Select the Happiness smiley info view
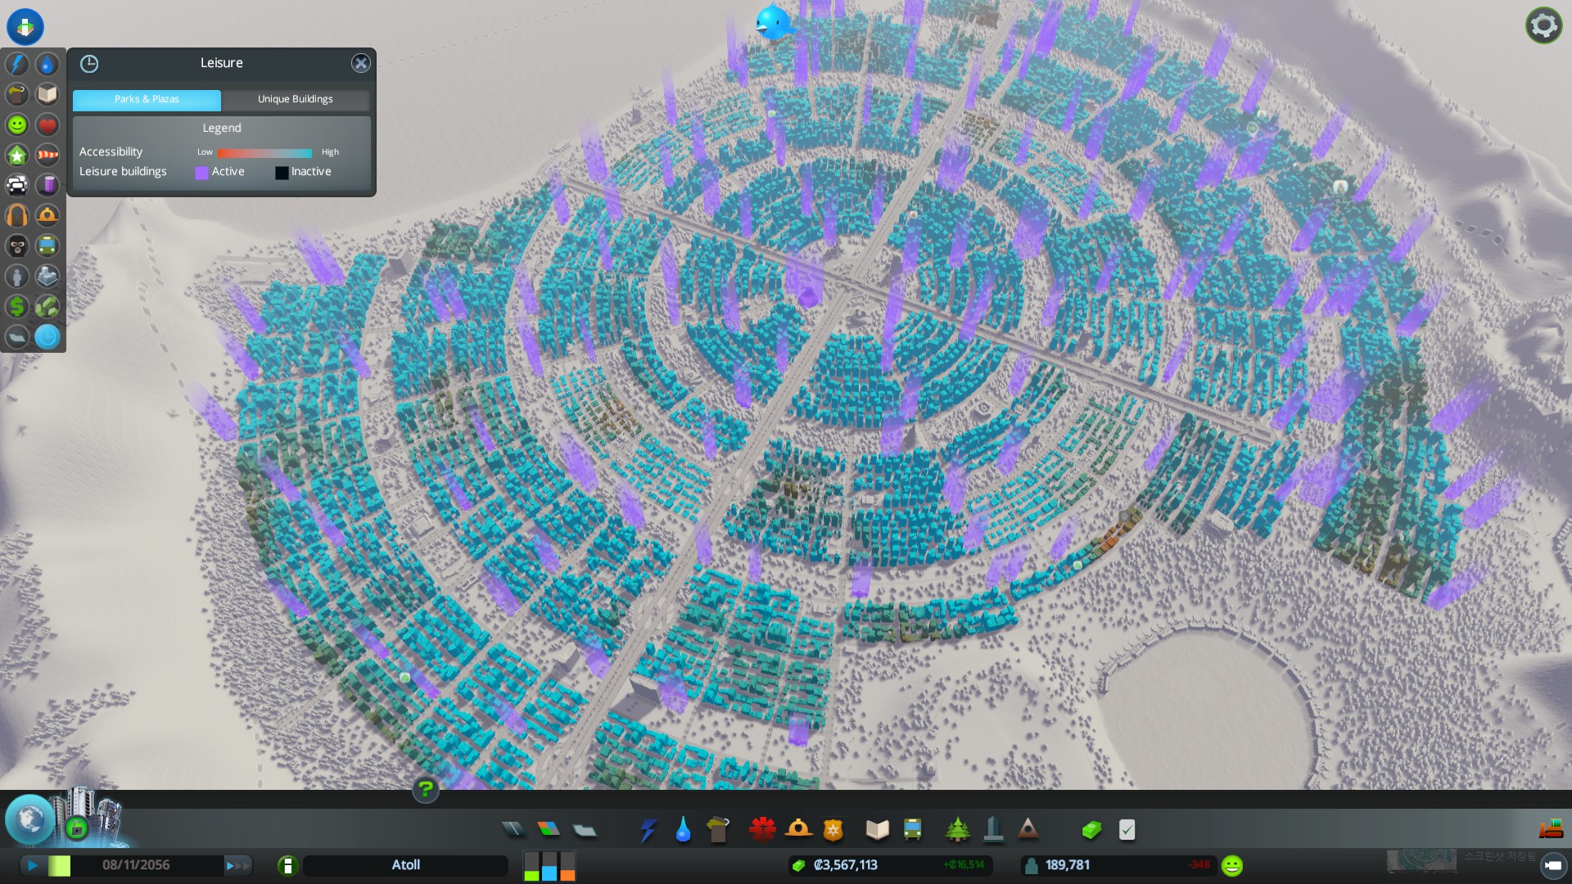The width and height of the screenshot is (1572, 884). click(x=17, y=124)
